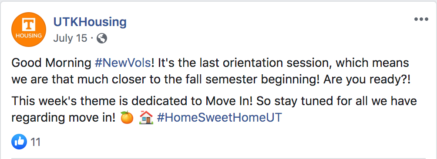The height and width of the screenshot is (159, 437).
Task: View who reacted via the 11 count
Action: pyautogui.click(x=35, y=142)
